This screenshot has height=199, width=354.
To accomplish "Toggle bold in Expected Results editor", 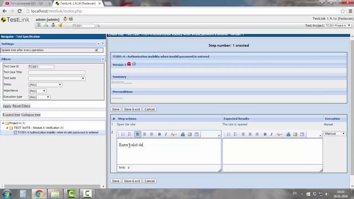I will click(265, 134).
